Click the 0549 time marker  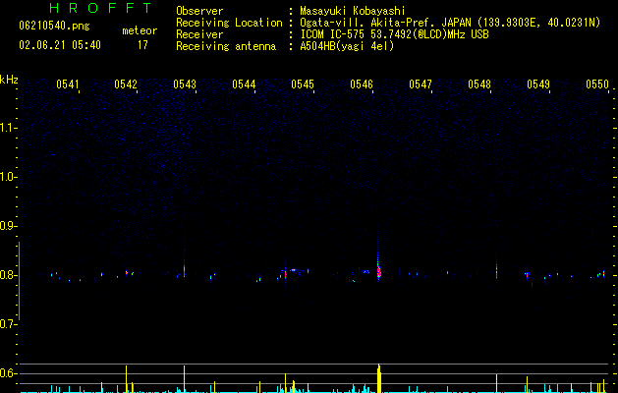point(538,84)
